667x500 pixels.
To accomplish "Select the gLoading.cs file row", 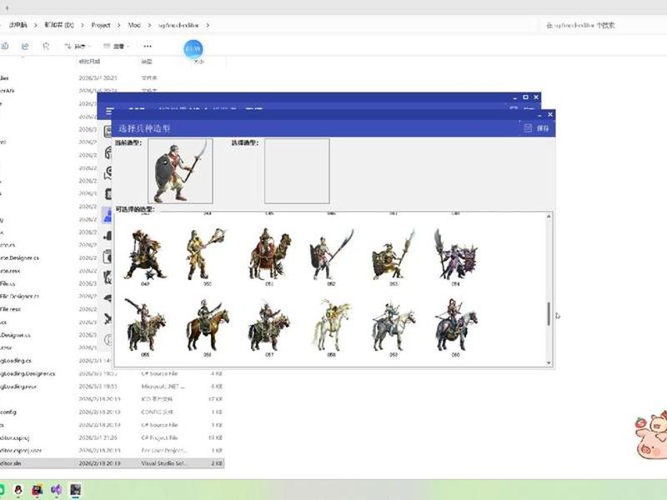I will (112, 361).
